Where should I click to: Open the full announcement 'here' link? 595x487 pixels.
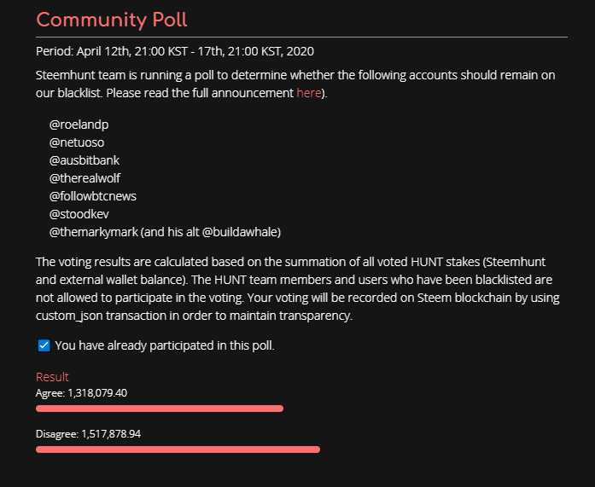click(x=307, y=93)
